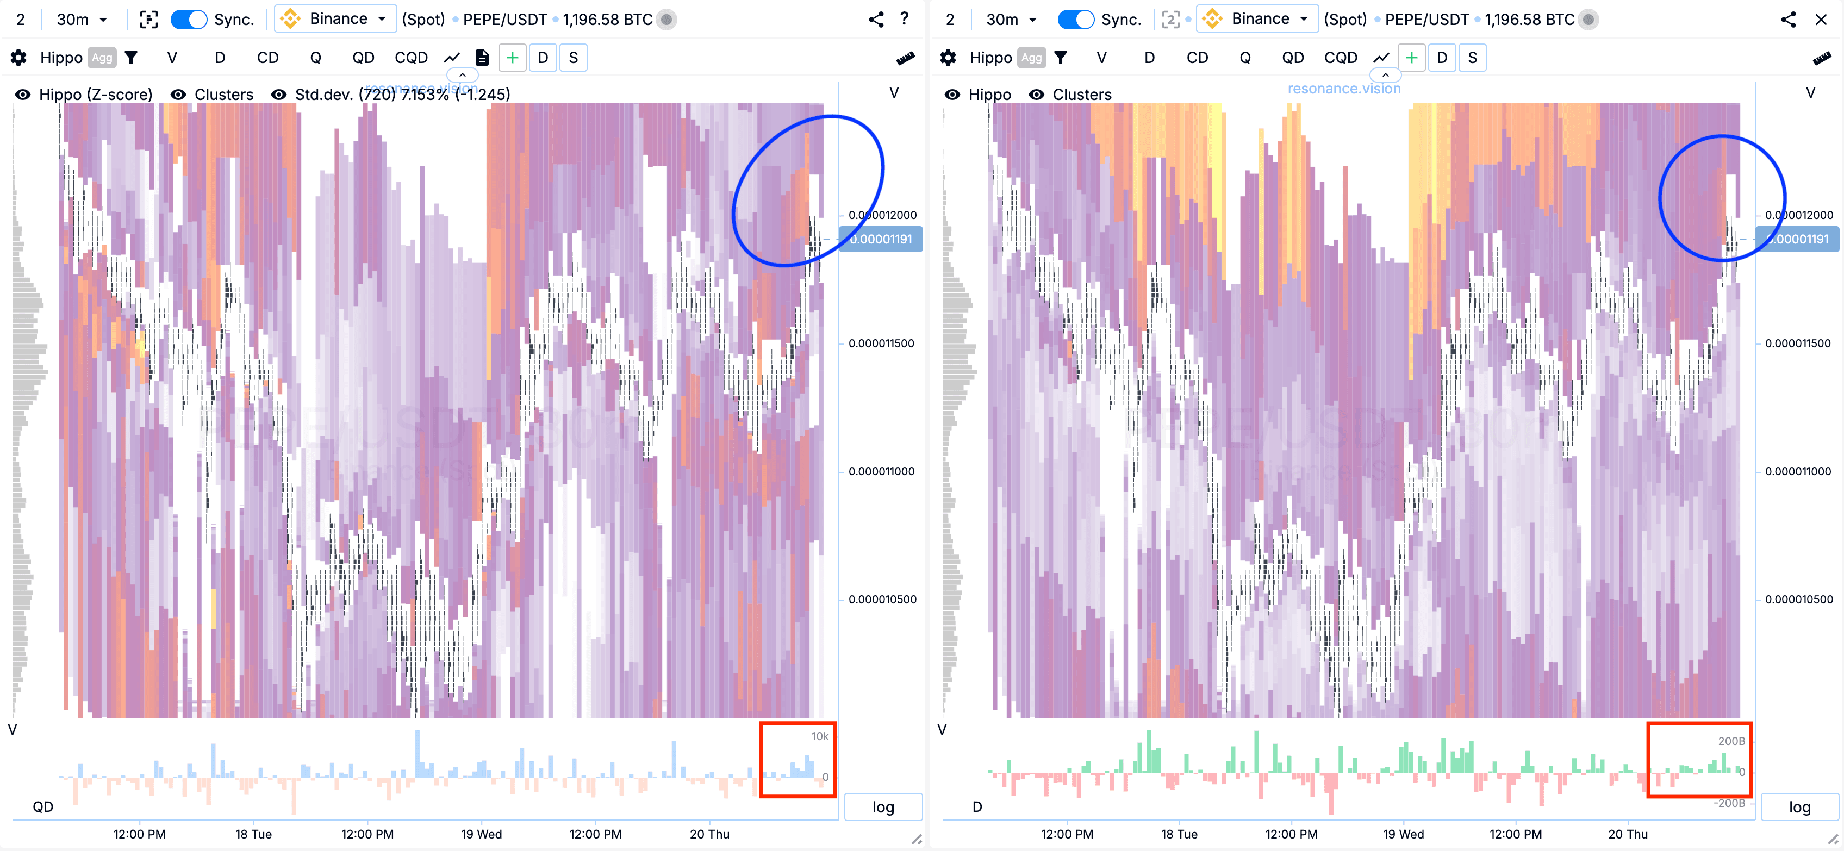Click Hippo label in right toolbar
Screen dimensions: 1844x851
pos(990,57)
